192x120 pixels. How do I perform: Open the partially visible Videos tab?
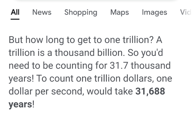pyautogui.click(x=186, y=12)
